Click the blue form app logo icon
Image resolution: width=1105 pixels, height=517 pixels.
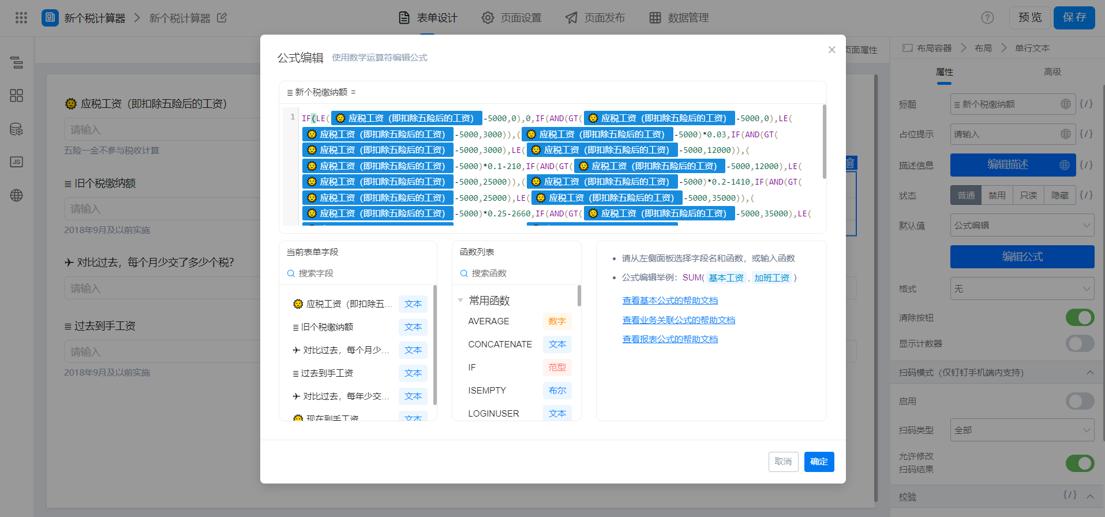point(50,18)
